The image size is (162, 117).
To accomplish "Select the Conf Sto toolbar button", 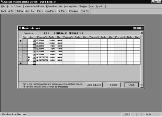I will point(85,11).
